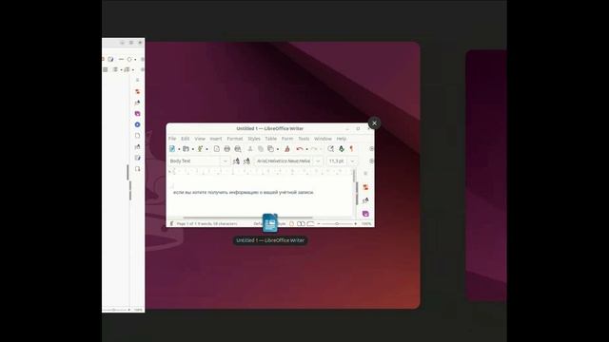Open Gallery deck in Writer sidebar
609x342 pixels.
[x=365, y=214]
